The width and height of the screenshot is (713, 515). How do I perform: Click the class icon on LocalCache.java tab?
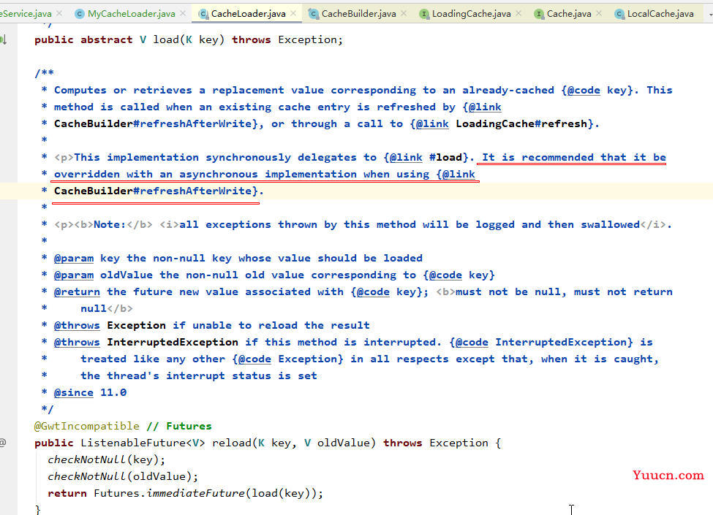click(x=619, y=14)
